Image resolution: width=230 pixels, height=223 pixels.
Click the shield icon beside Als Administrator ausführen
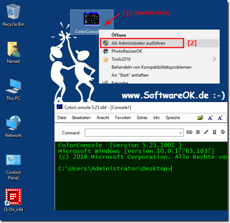106,43
